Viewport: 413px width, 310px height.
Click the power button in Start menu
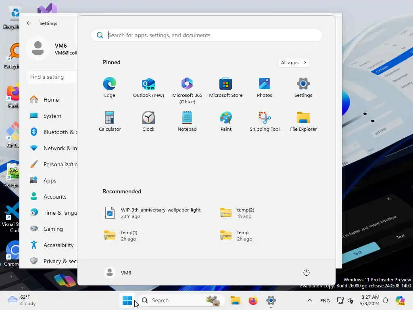pos(307,272)
